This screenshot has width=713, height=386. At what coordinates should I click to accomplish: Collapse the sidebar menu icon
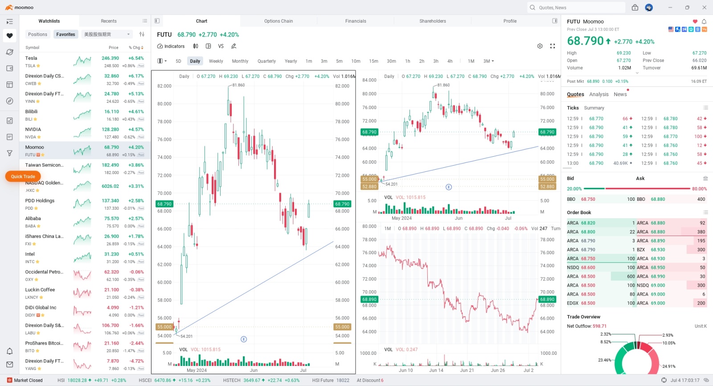click(x=9, y=21)
